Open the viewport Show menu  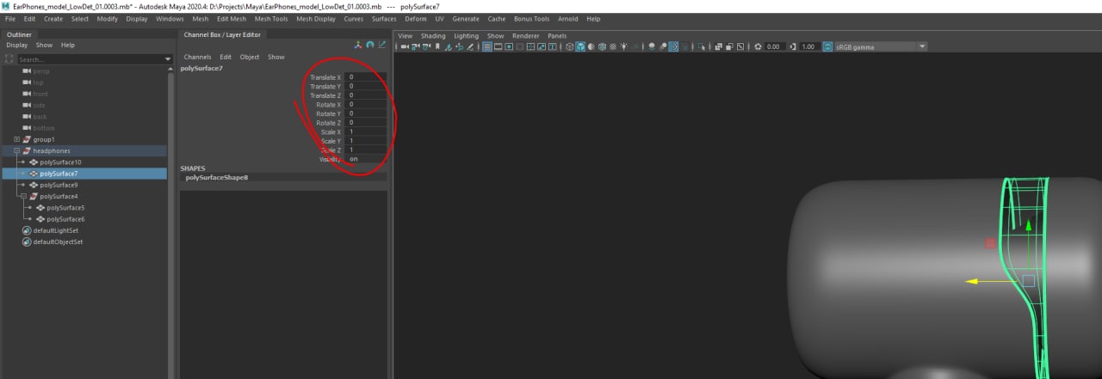[495, 36]
